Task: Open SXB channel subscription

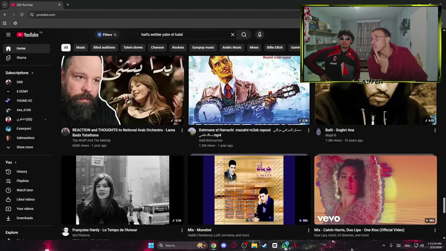Action: tap(26, 82)
